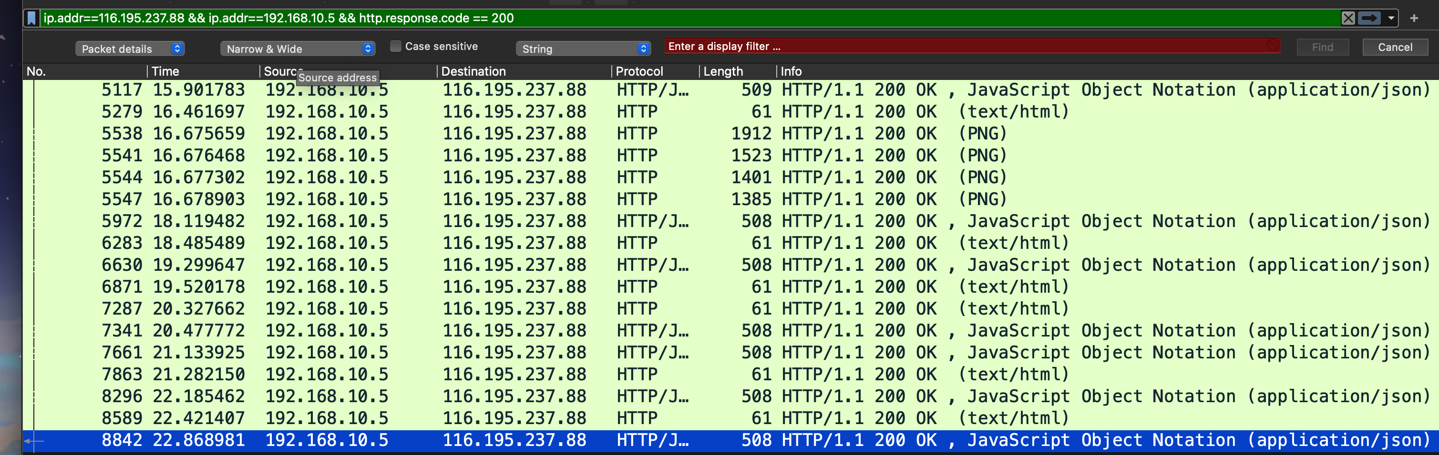Viewport: 1439px width, 455px height.
Task: Enable the Case sensitive checkbox
Action: (x=395, y=46)
